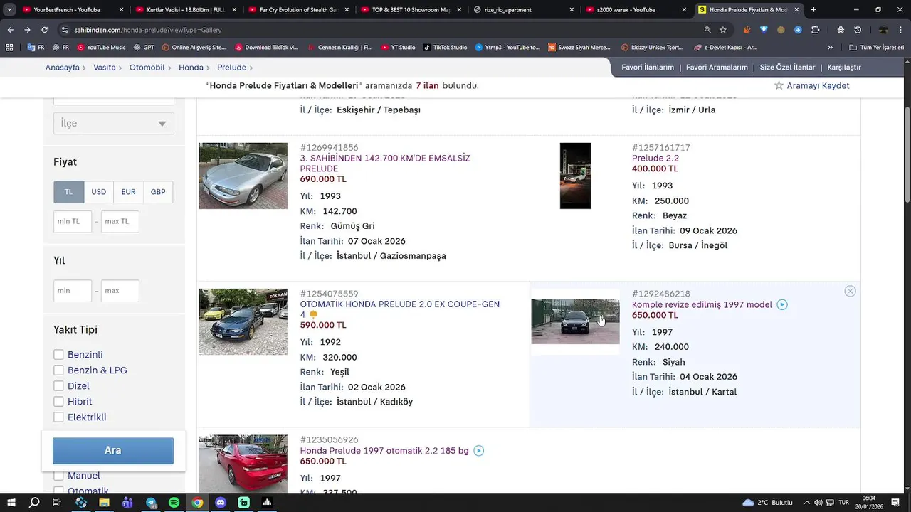The height and width of the screenshot is (512, 911).
Task: Expand the bookmarks bar overflow chevron
Action: 830,48
